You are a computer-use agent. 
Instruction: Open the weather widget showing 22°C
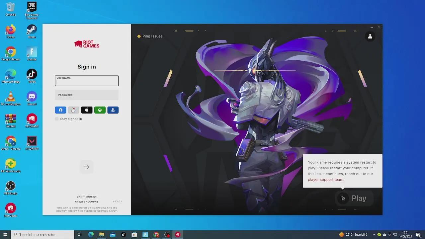[353, 235]
